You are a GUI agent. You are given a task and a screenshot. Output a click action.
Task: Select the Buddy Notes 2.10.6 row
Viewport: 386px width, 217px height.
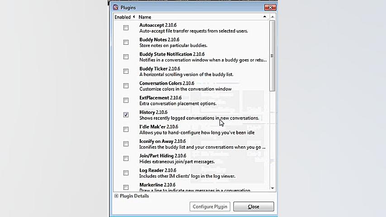click(x=191, y=42)
